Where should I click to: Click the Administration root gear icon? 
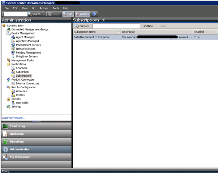click(4, 25)
